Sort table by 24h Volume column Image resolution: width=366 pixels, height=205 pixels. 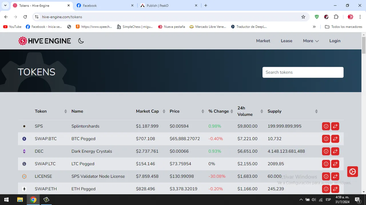(262, 111)
